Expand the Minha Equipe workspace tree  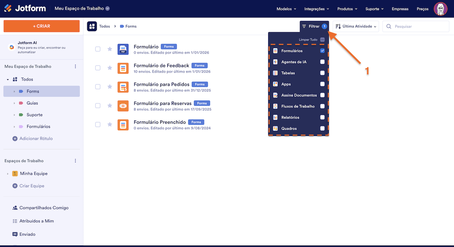(8, 174)
